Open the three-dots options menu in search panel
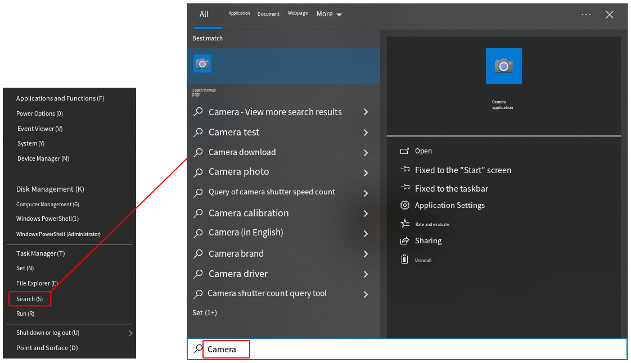The height and width of the screenshot is (363, 631). click(x=586, y=15)
